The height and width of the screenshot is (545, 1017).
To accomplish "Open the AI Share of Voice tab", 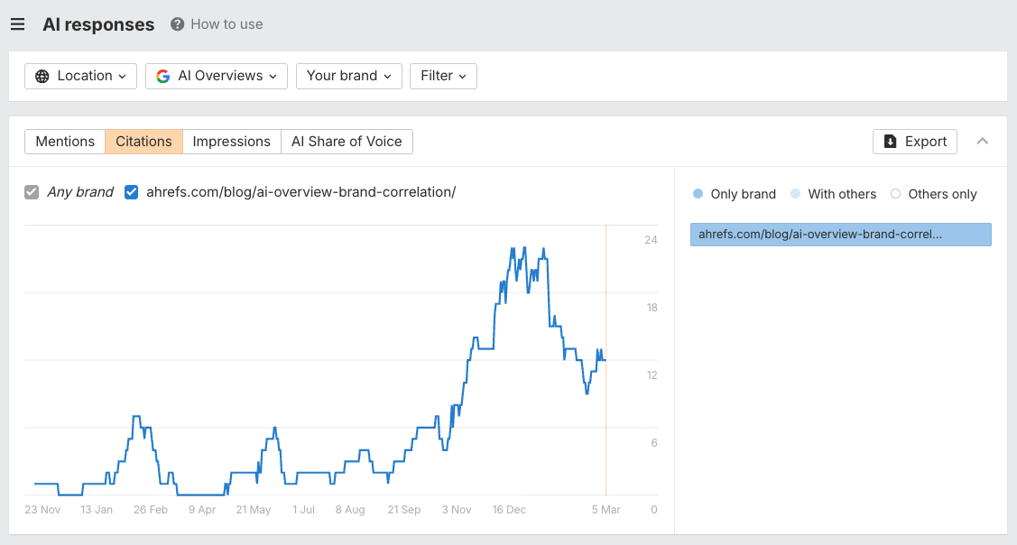I will point(347,142).
